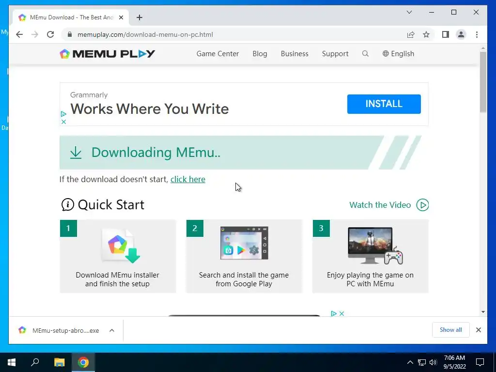Select step 2 Search and install card

(244, 256)
